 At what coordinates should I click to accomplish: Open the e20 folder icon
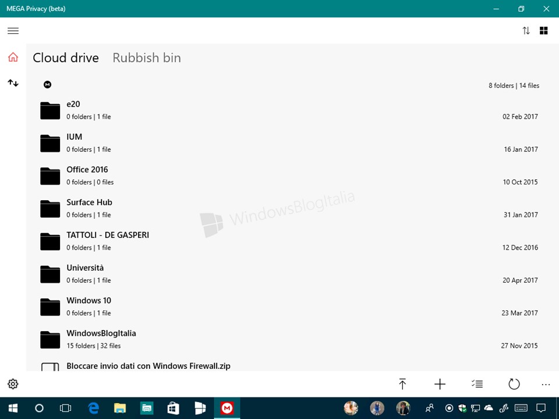tap(50, 111)
